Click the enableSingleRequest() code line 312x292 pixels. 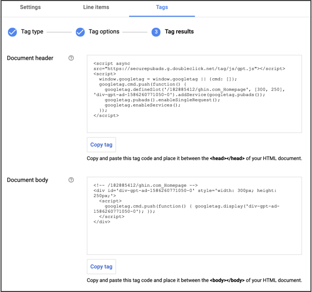162,100
